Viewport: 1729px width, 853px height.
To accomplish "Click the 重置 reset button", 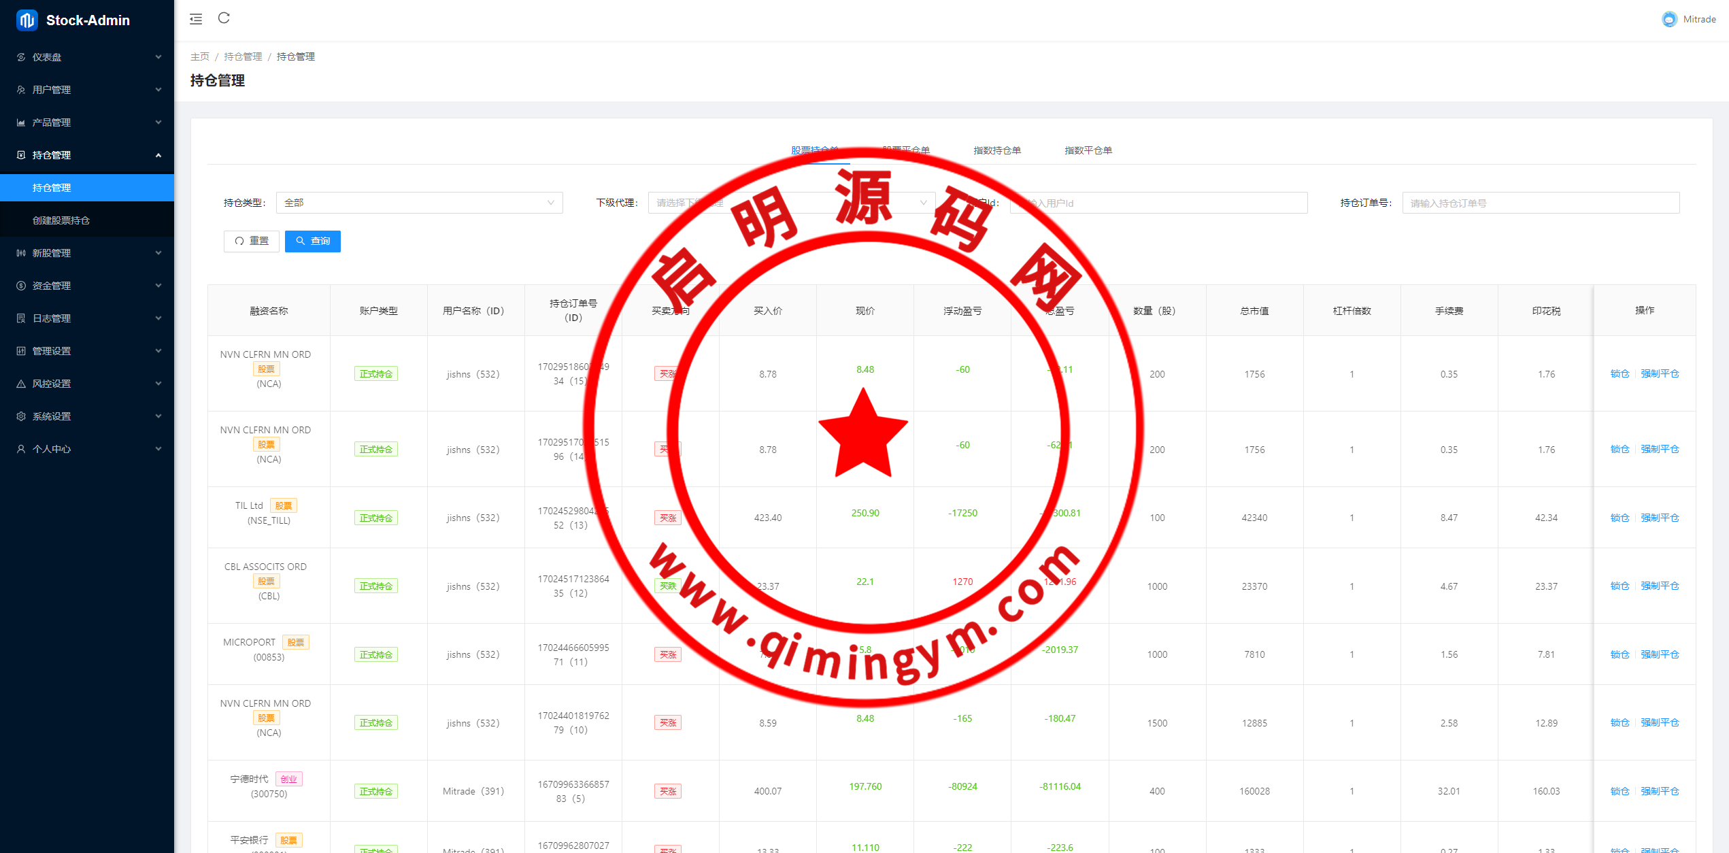I will [x=252, y=241].
